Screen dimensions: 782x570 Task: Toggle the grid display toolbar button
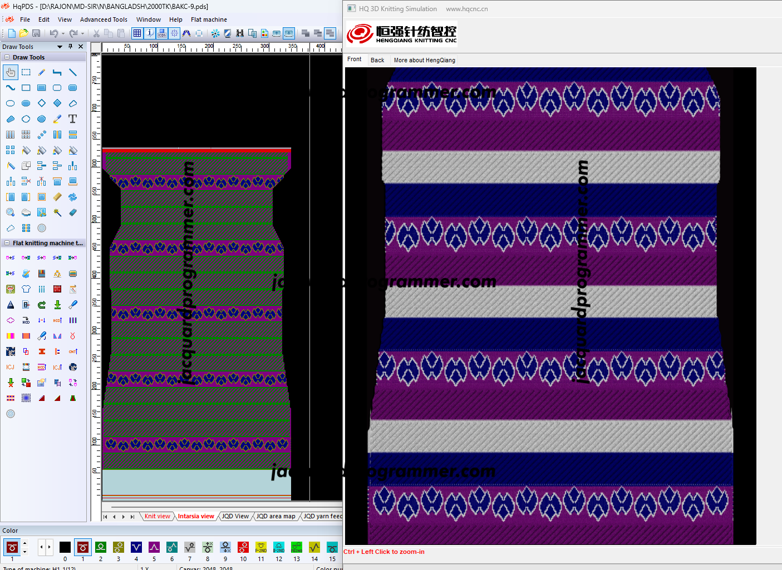137,33
